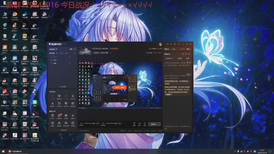274x154 pixels.
Task: Clear messages with the trash icon
Action: pos(188,63)
